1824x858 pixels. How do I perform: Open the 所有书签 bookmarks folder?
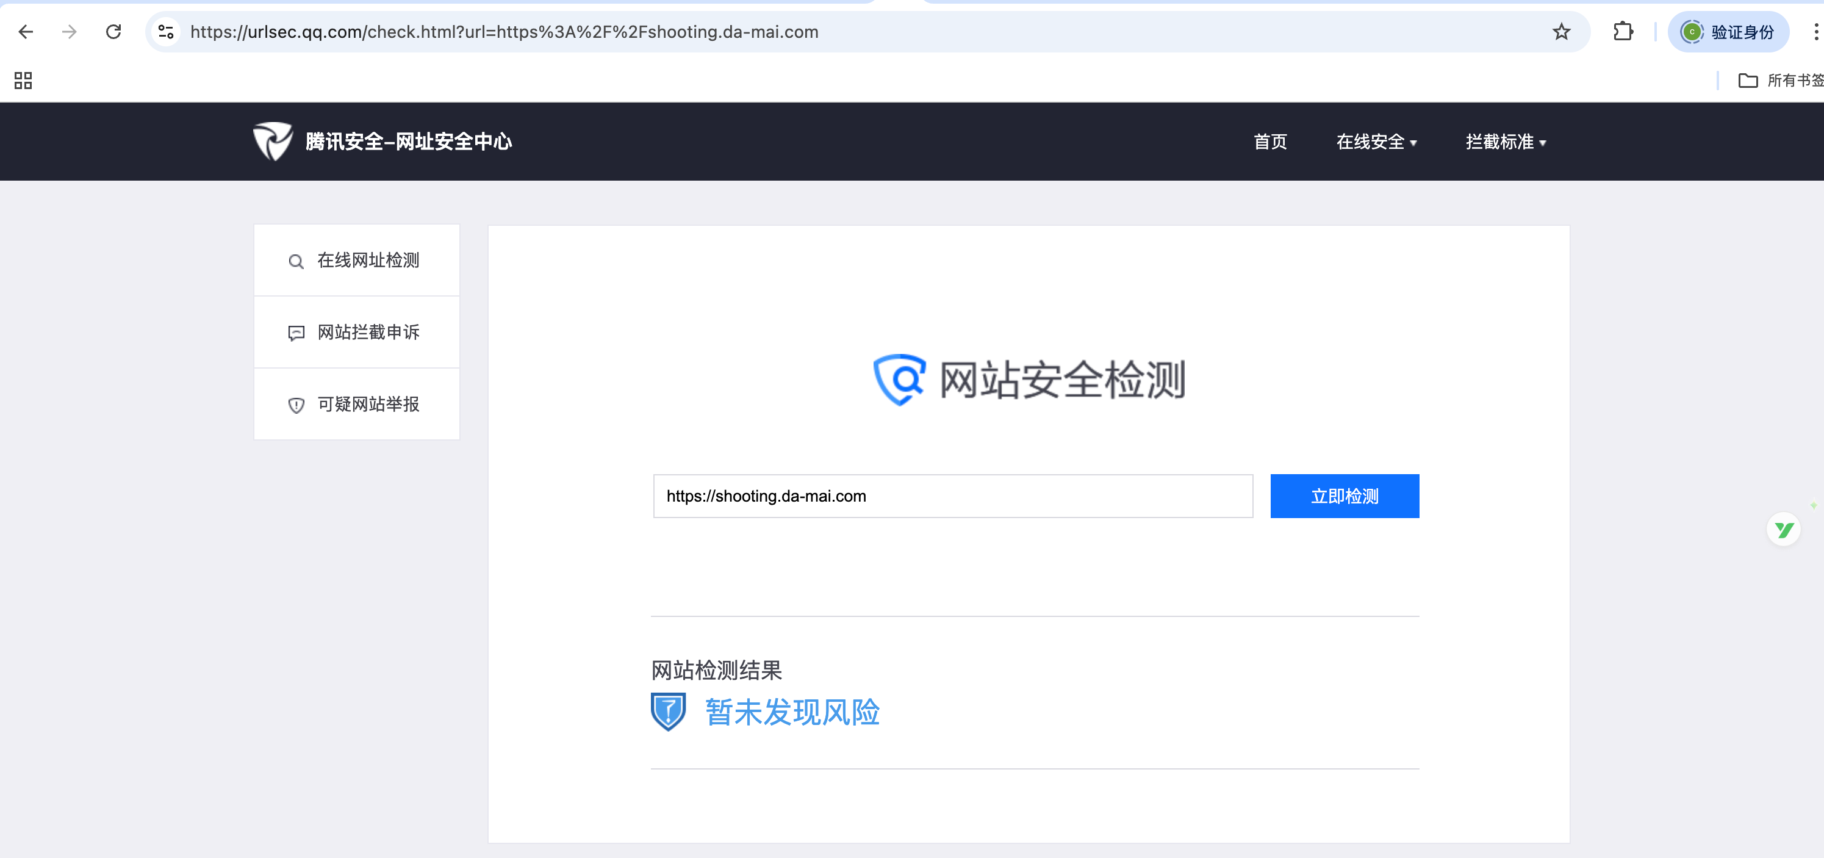(x=1780, y=81)
